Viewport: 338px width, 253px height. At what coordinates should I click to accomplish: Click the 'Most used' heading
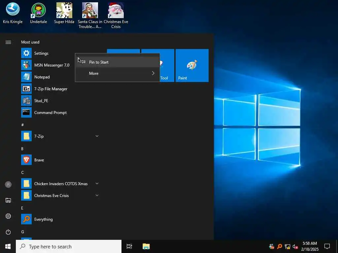tap(30, 42)
